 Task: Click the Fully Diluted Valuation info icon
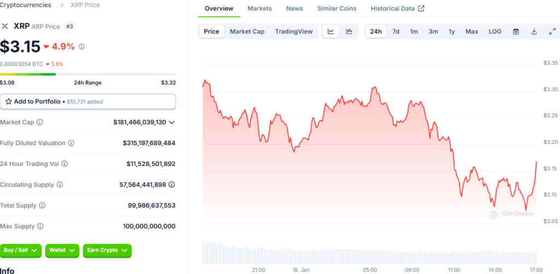click(71, 143)
